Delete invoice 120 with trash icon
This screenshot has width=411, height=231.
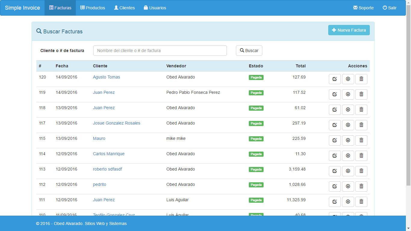[361, 79]
